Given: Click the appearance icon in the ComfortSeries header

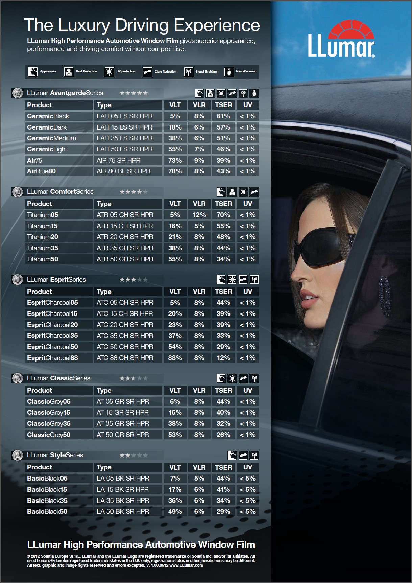Looking at the screenshot, I should [x=221, y=192].
